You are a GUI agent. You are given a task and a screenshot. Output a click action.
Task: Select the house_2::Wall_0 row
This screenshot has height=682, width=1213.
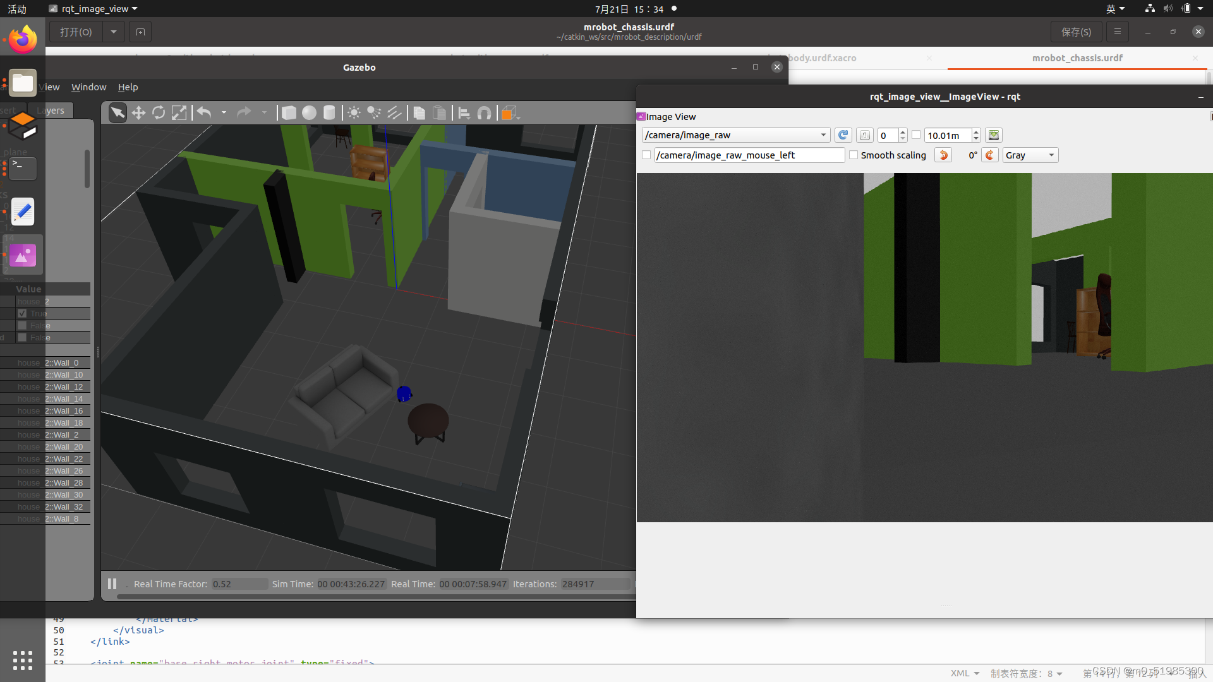tap(45, 363)
